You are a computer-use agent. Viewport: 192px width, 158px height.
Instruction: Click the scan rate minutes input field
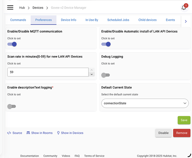click(x=47, y=72)
